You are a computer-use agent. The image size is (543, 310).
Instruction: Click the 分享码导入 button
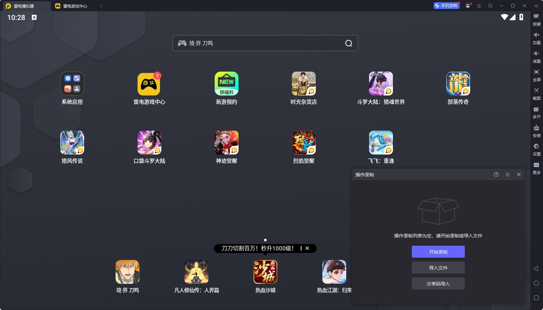click(x=438, y=283)
